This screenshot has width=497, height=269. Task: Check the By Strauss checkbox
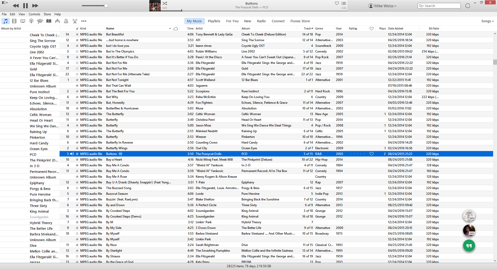tap(77, 256)
